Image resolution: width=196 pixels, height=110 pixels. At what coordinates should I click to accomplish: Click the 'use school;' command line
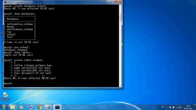pyautogui.click(x=17, y=47)
